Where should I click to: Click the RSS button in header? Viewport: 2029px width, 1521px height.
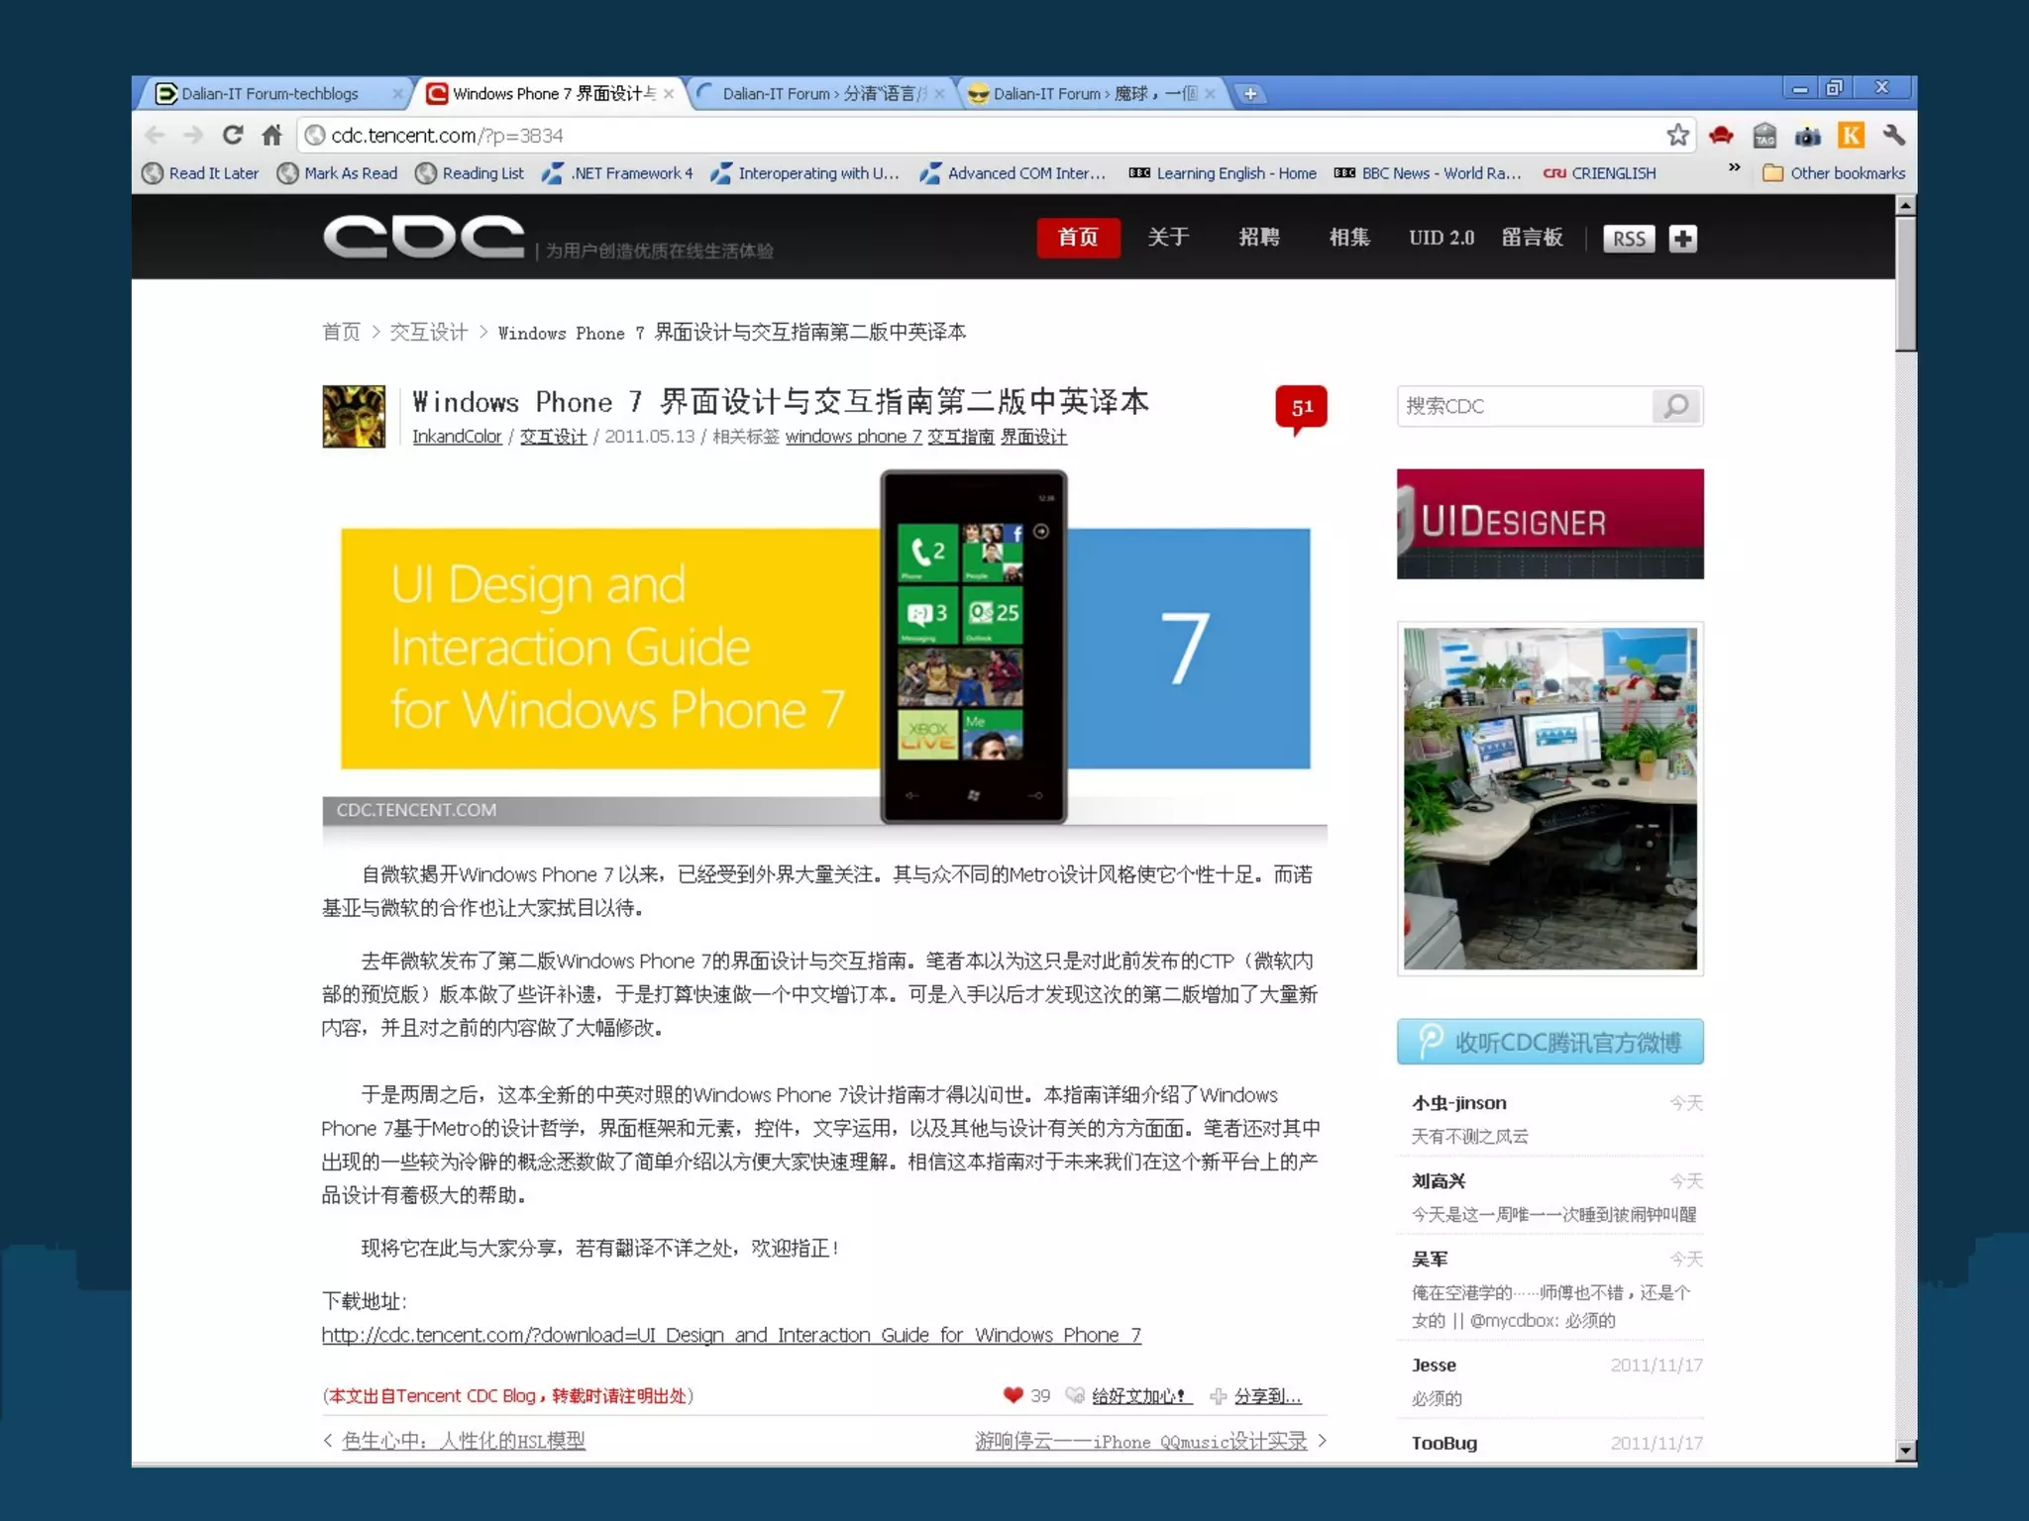coord(1628,239)
